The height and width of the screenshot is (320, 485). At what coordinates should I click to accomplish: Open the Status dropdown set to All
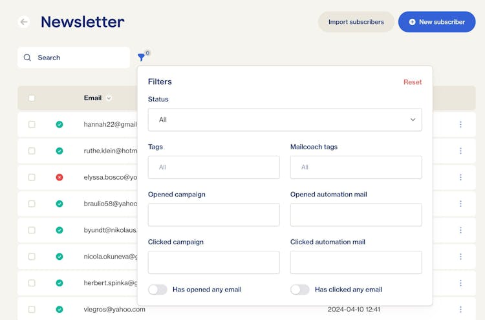pyautogui.click(x=285, y=120)
